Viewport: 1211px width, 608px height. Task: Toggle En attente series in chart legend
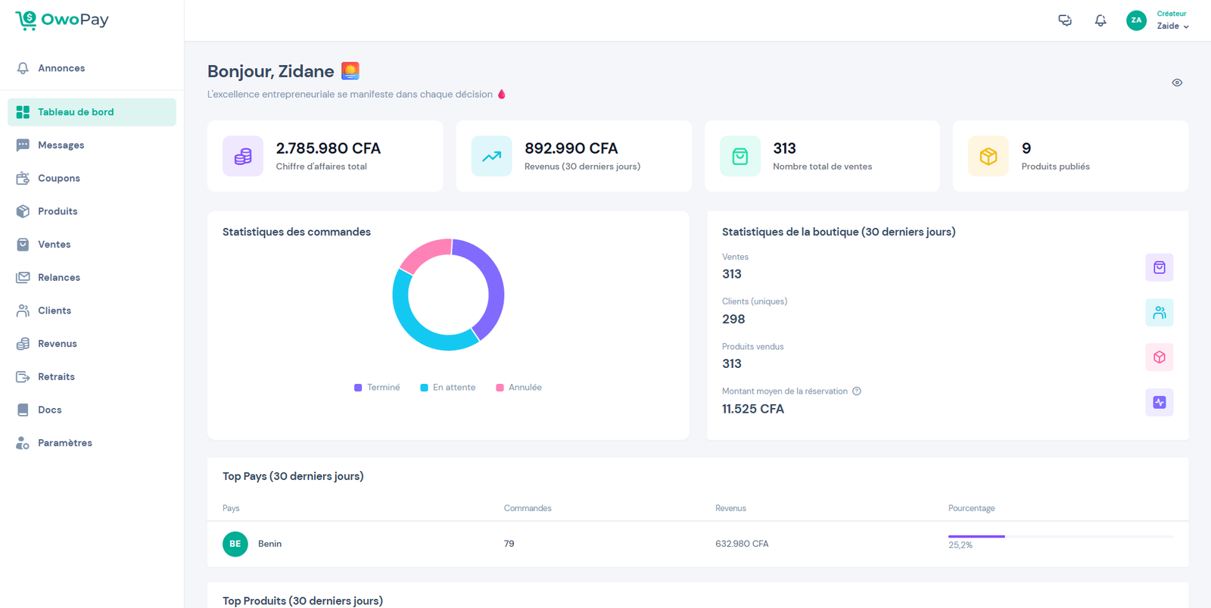click(x=448, y=388)
